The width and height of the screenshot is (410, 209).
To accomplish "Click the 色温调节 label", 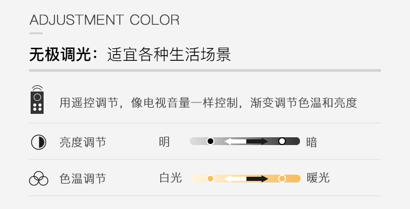I will 83,179.
